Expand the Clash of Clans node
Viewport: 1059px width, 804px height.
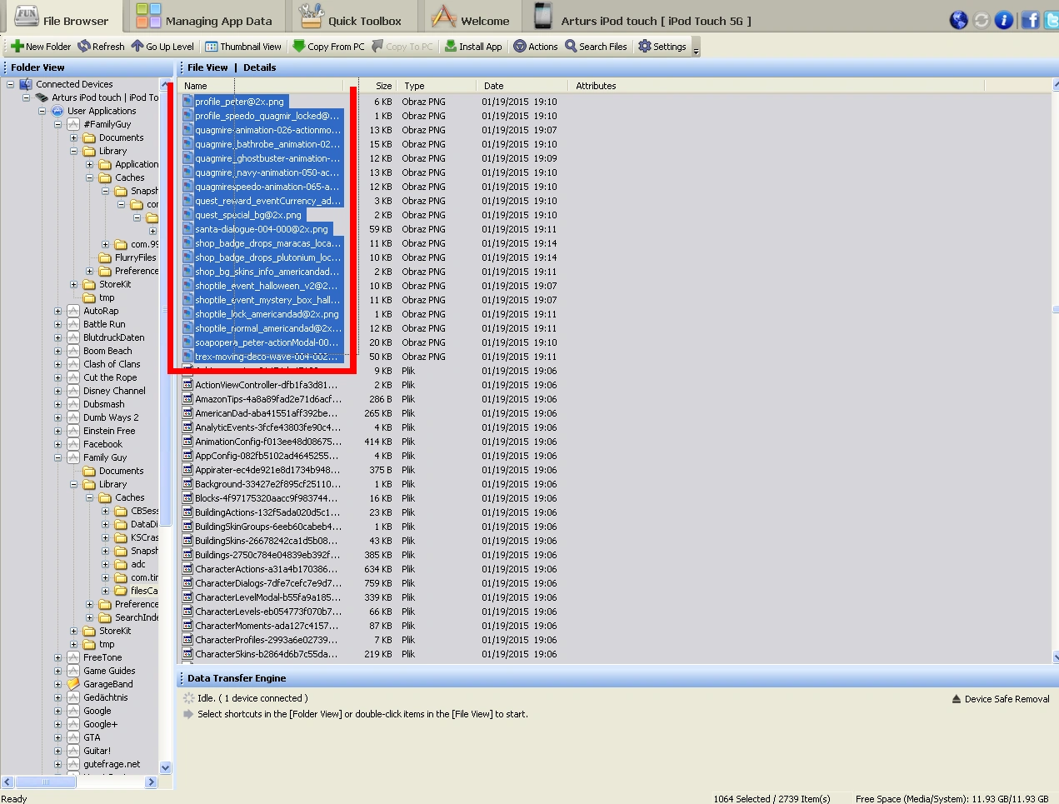(x=58, y=364)
